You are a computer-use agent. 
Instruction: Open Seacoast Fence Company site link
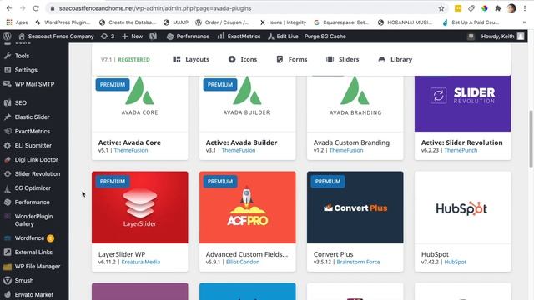tap(56, 37)
